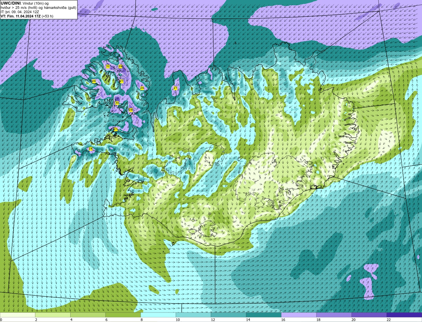
Task: Click the '2' value on the color scale
Action: (36, 320)
